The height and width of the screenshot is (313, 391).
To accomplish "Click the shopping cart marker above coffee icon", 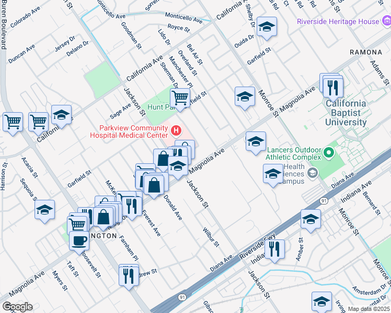I will point(77,226).
